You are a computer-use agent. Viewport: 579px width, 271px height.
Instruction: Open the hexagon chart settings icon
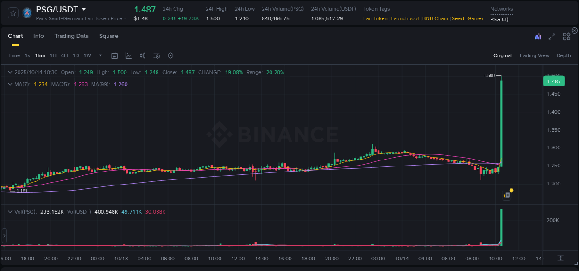[x=170, y=55]
